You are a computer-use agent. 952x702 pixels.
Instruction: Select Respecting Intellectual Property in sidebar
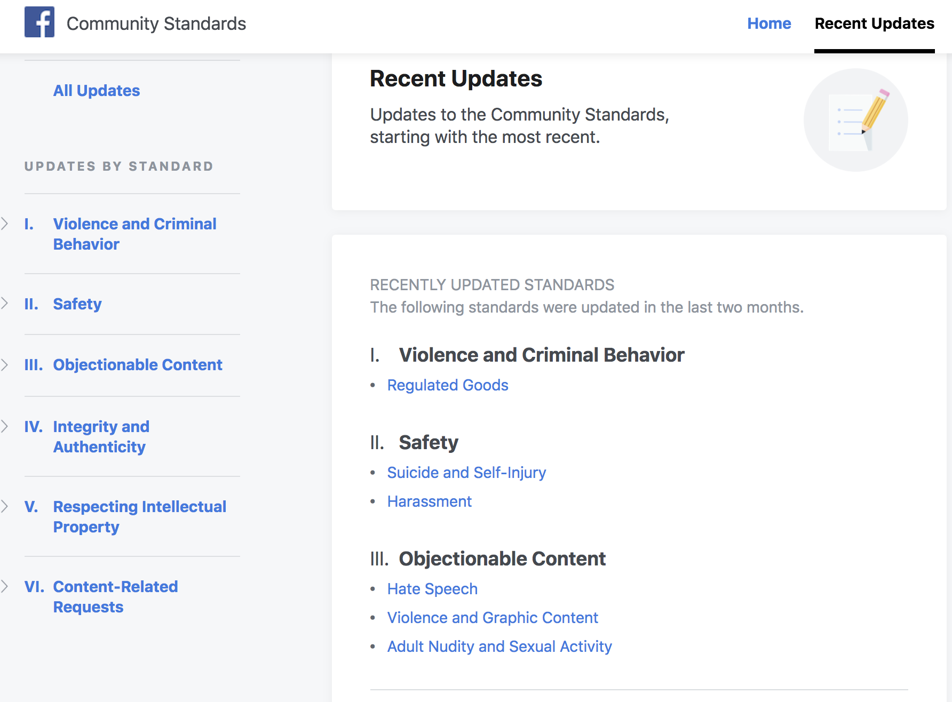[x=140, y=517]
